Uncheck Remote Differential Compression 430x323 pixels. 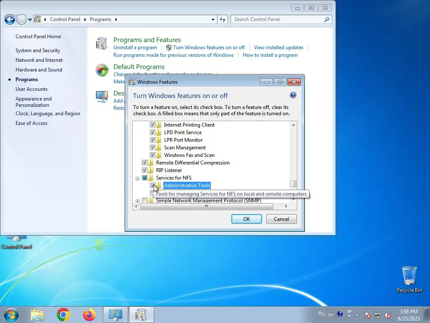(x=144, y=163)
